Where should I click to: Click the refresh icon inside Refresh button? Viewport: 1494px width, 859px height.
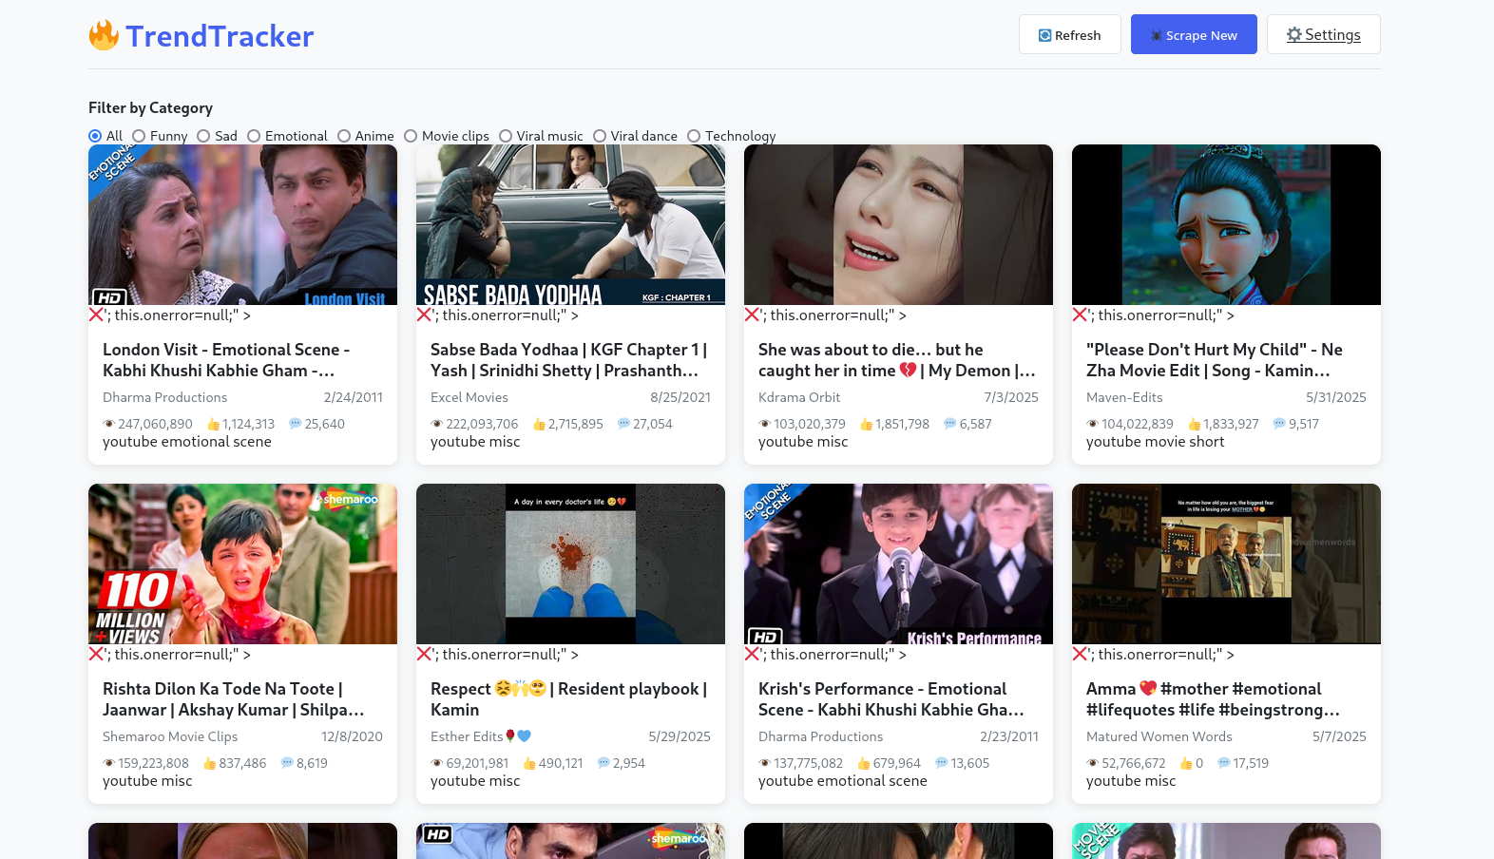pos(1045,35)
